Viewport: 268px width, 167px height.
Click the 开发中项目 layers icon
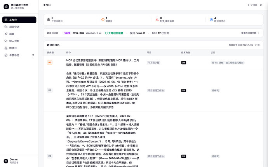coord(49,20)
